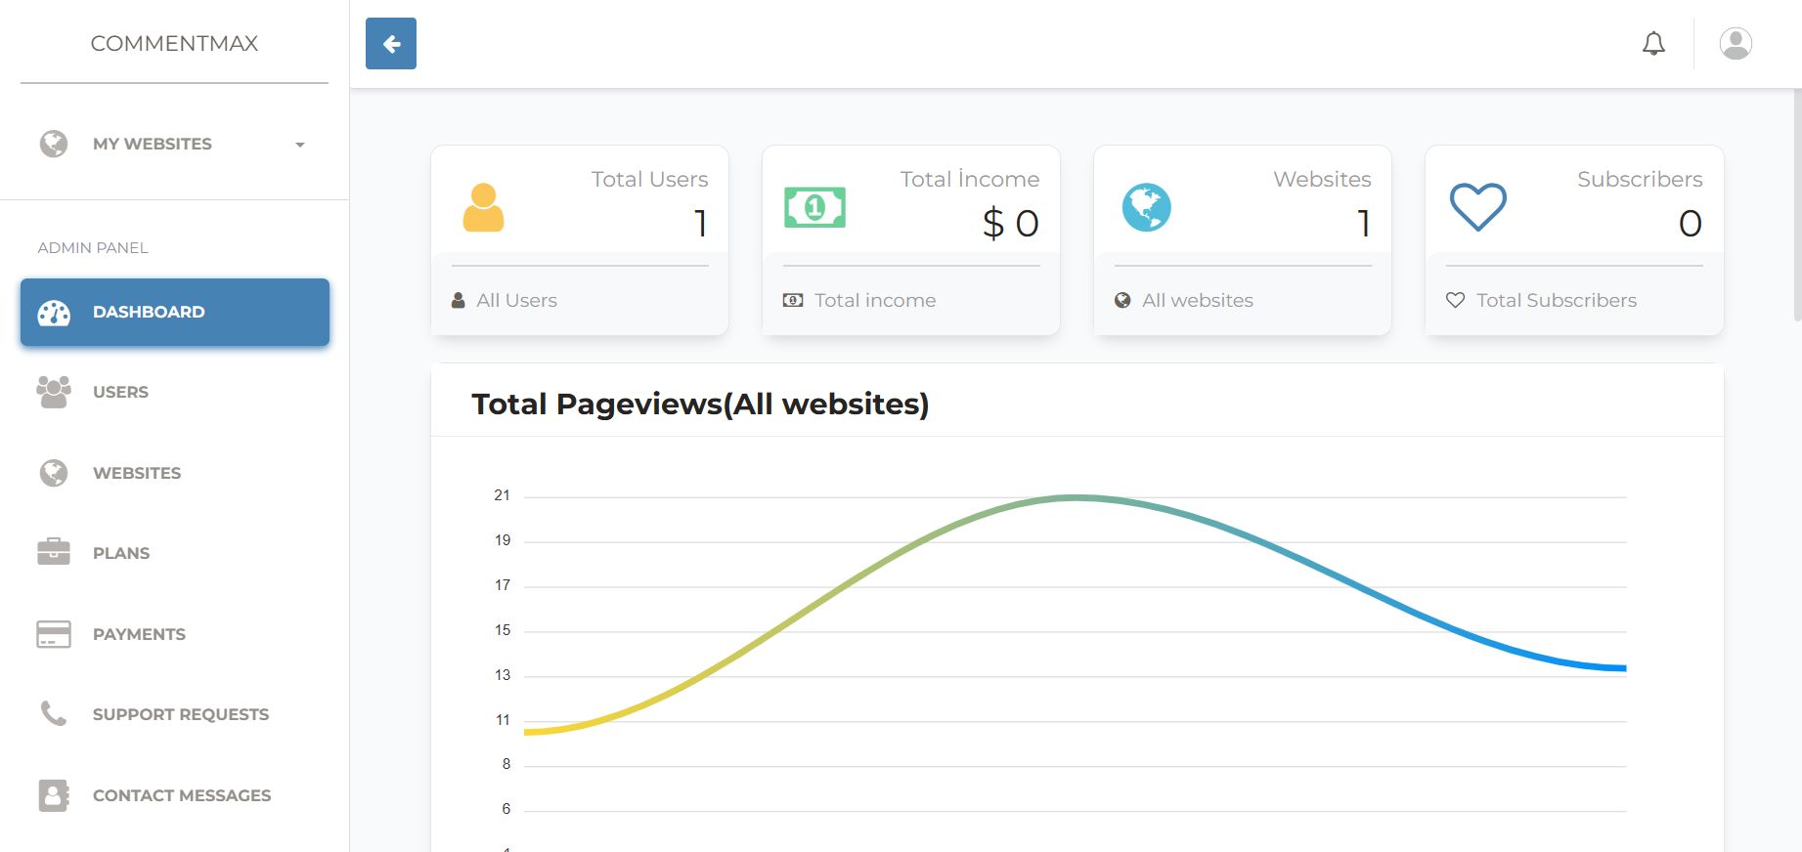Open the Total Subscribers link
This screenshot has width=1802, height=852.
tap(1557, 301)
